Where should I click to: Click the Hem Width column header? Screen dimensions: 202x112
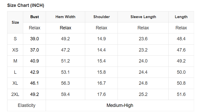pos(66,17)
